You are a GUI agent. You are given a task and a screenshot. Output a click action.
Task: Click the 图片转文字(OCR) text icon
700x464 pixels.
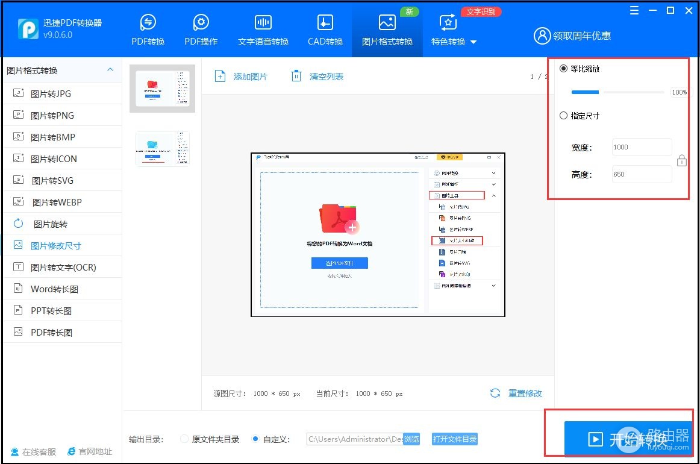(x=18, y=266)
